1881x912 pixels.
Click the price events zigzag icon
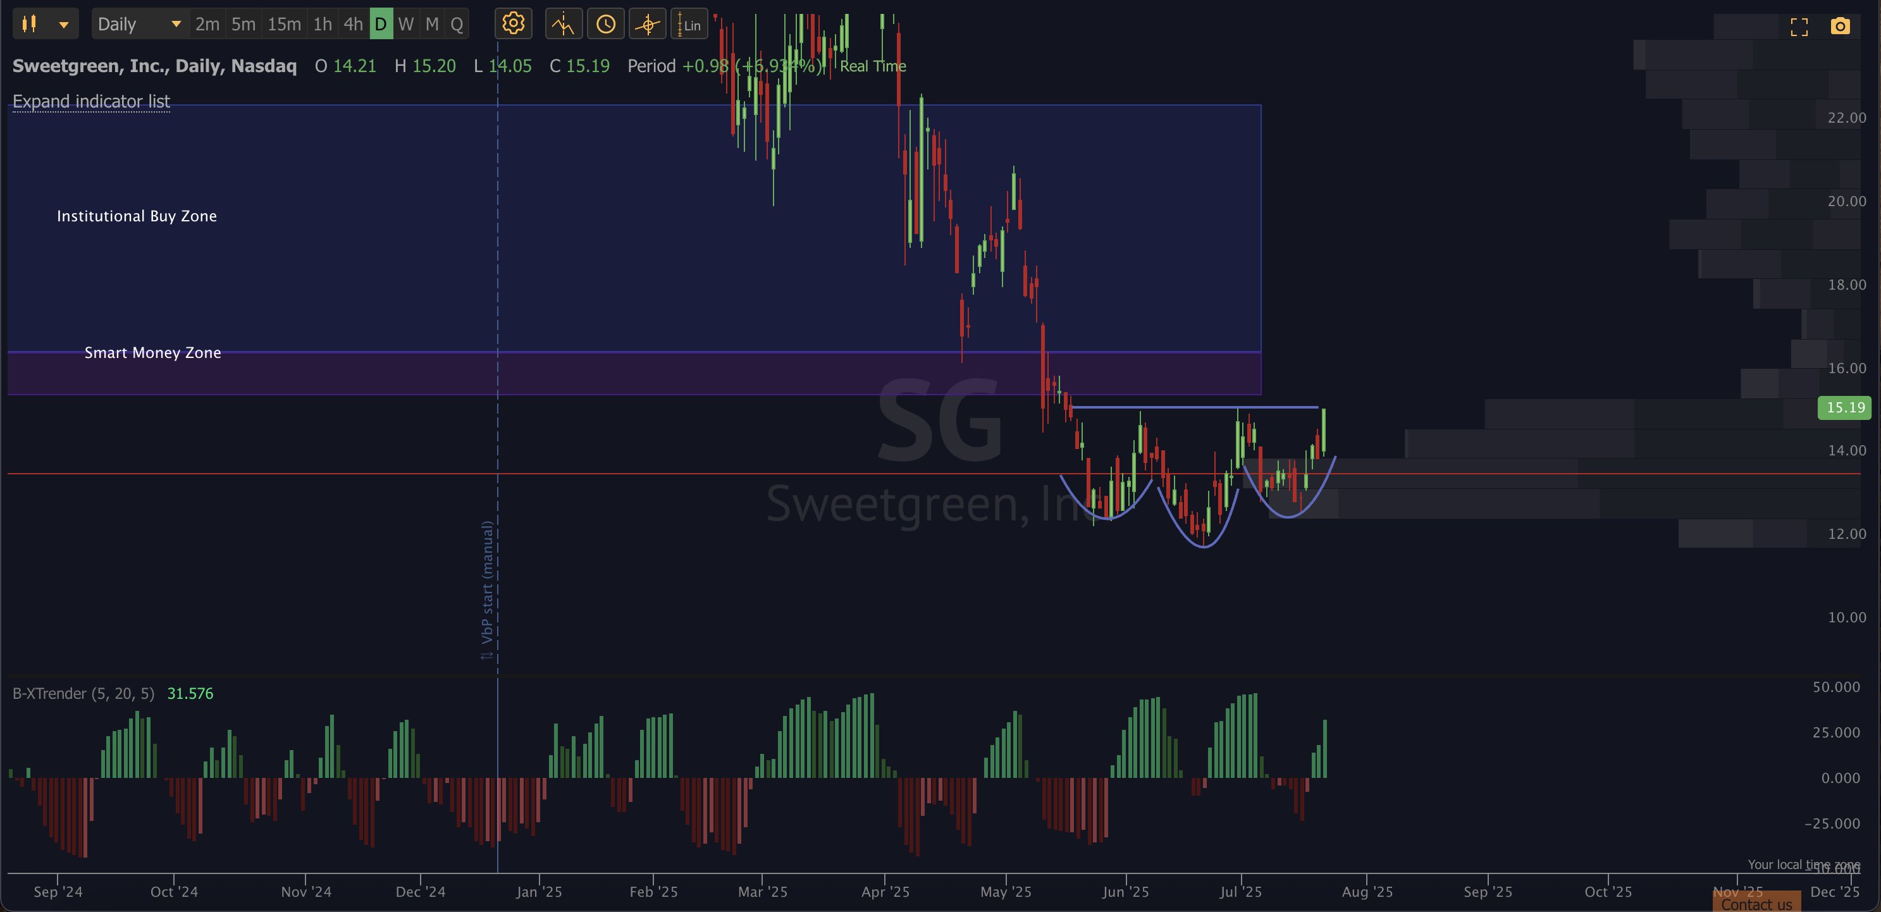(563, 24)
